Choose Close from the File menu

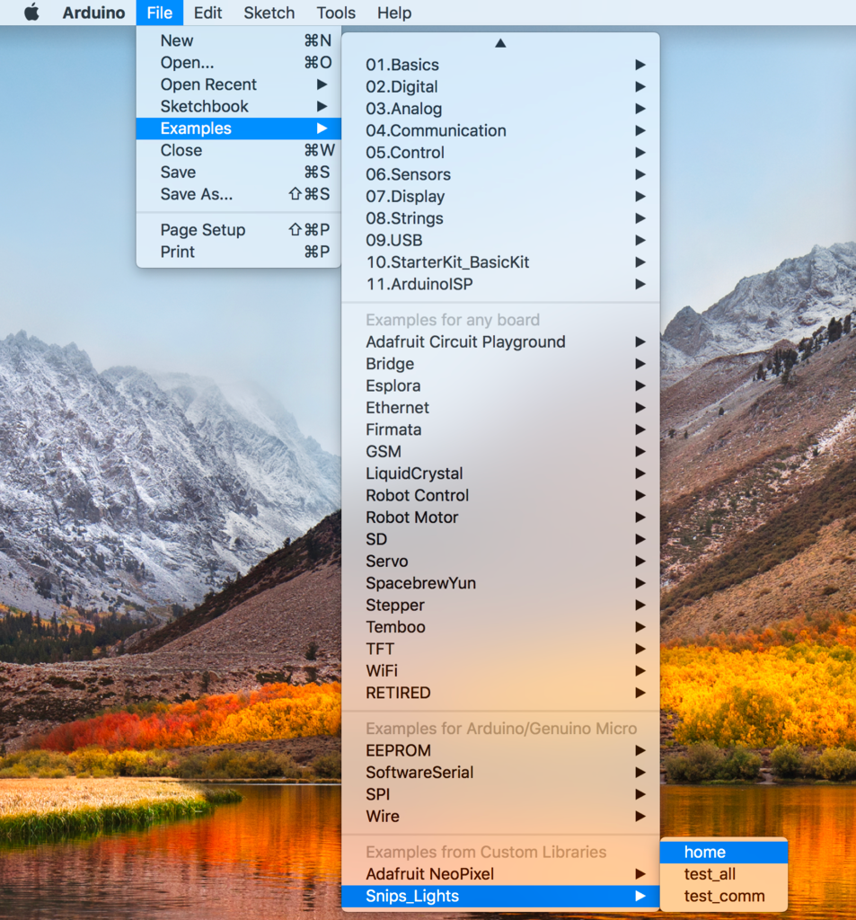click(x=239, y=150)
